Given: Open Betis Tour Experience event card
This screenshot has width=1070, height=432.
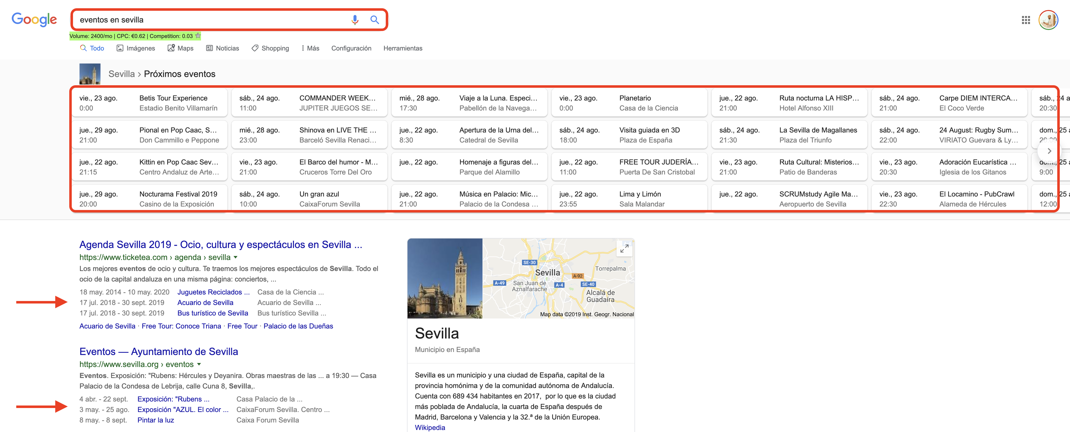Looking at the screenshot, I should (149, 103).
